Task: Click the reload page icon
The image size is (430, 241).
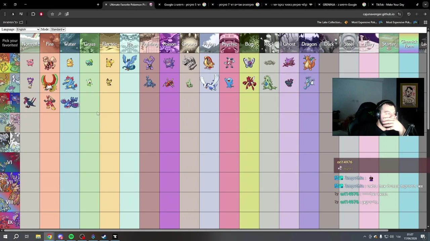Action: pos(409,14)
